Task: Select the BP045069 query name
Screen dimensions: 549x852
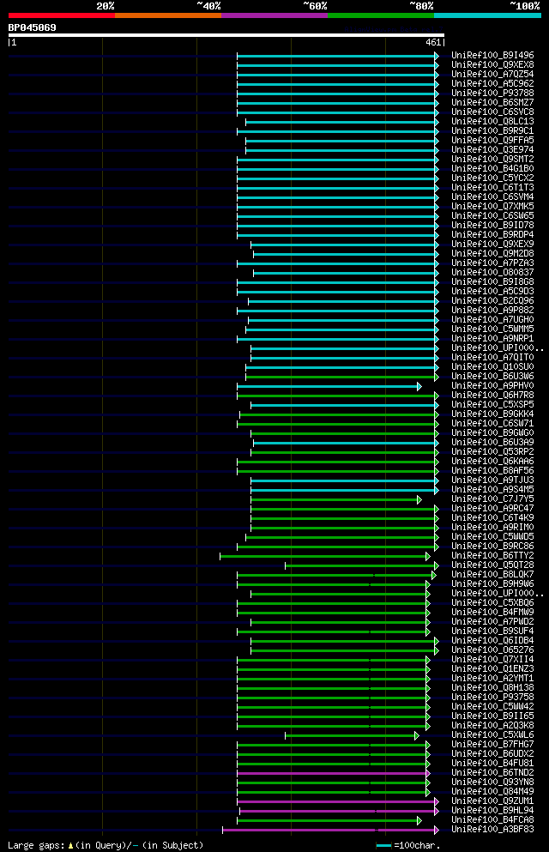Action: pos(32,27)
